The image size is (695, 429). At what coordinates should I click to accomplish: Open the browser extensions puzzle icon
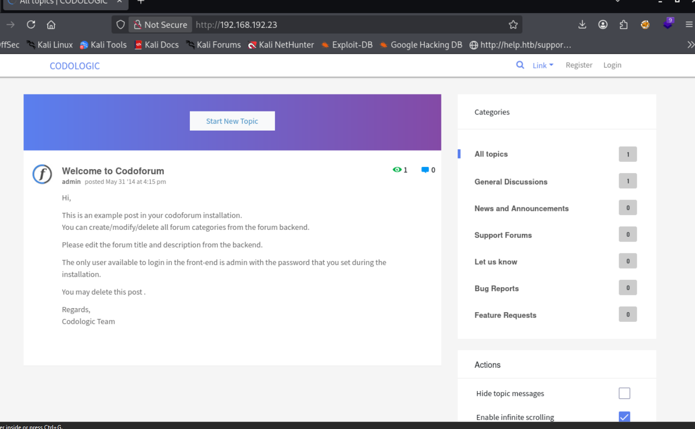click(624, 24)
